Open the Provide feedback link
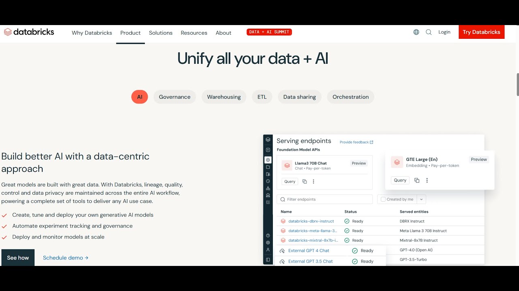The image size is (519, 291). click(x=356, y=142)
